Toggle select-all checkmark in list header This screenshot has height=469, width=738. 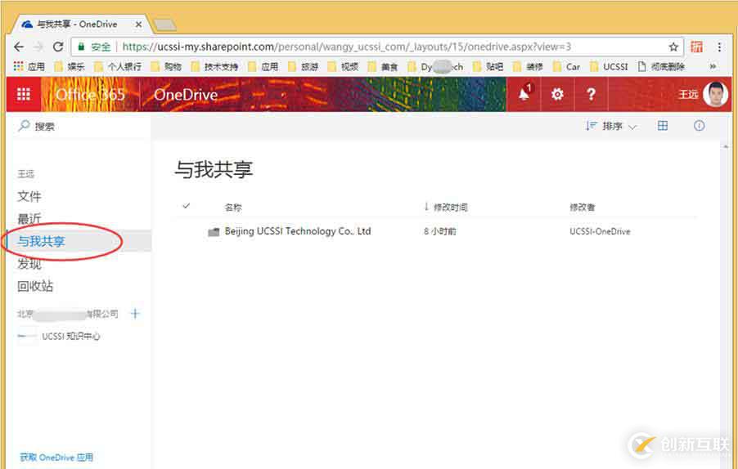pyautogui.click(x=187, y=206)
